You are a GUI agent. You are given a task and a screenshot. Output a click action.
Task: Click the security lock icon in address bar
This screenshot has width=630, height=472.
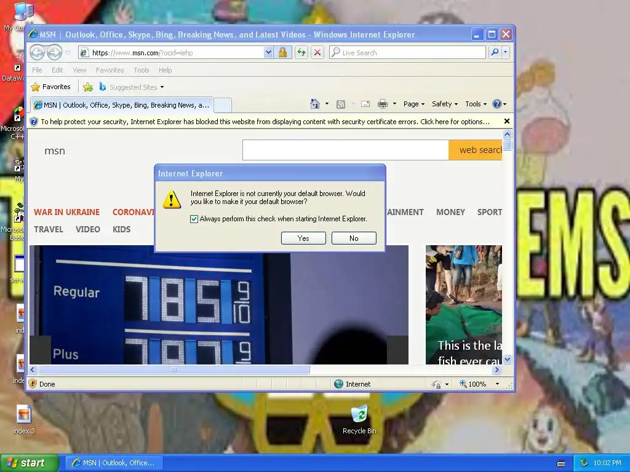tap(282, 53)
